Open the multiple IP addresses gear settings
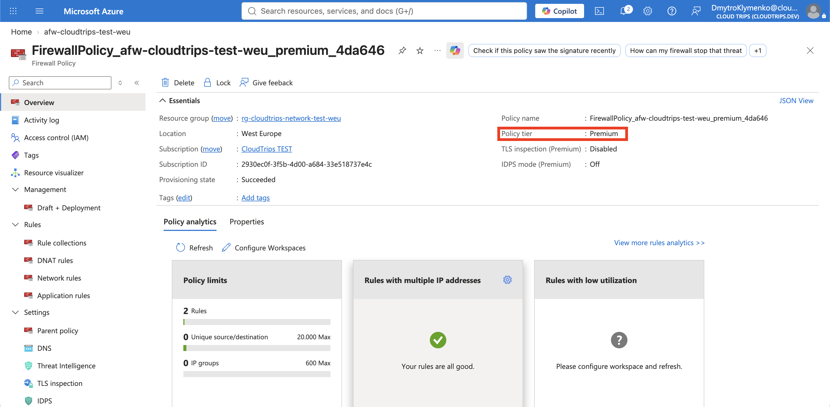The image size is (830, 407). (x=507, y=280)
